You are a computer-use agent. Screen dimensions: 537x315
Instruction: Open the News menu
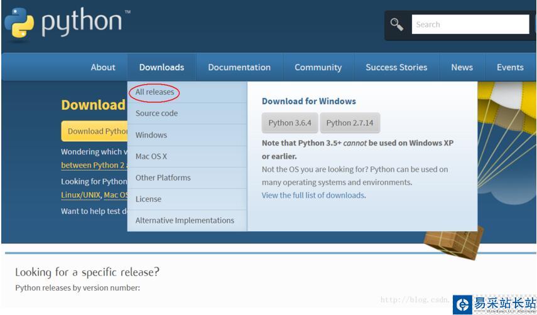(x=462, y=67)
